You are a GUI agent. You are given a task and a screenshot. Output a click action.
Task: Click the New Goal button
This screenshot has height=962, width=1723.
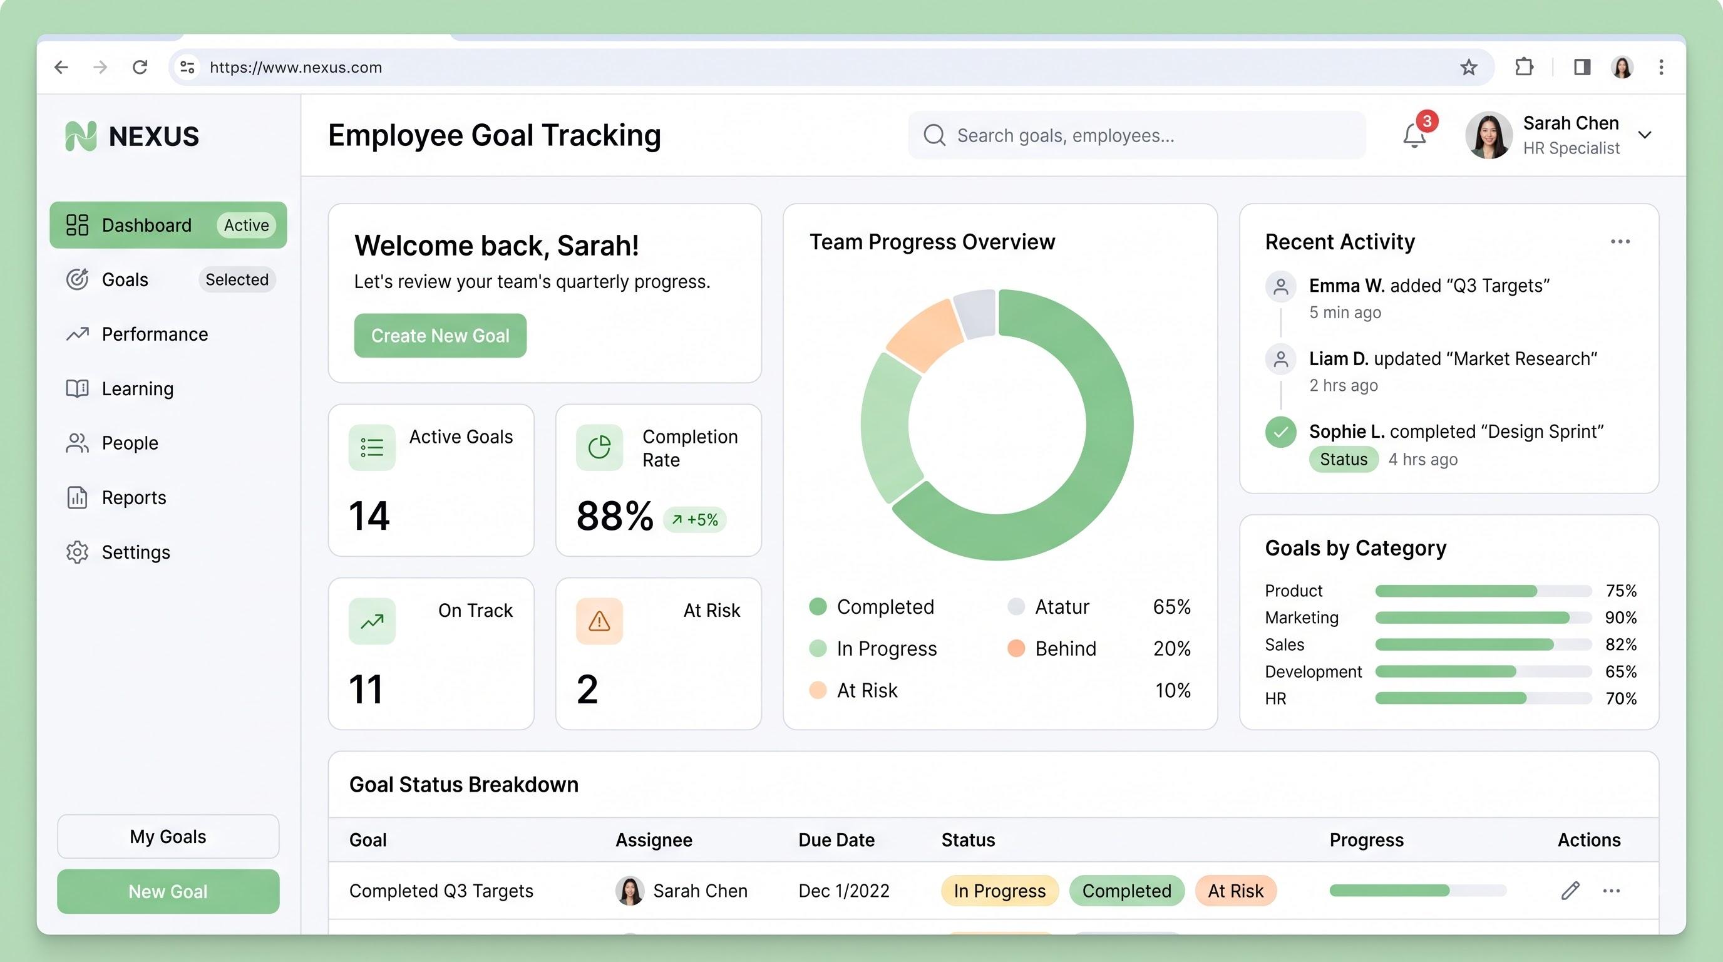click(x=168, y=892)
